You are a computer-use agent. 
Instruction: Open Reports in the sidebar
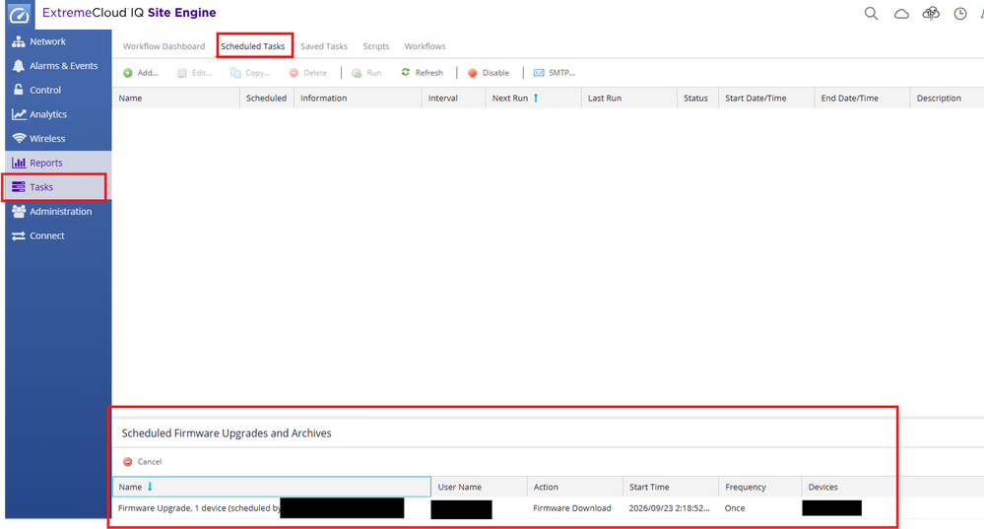(58, 163)
